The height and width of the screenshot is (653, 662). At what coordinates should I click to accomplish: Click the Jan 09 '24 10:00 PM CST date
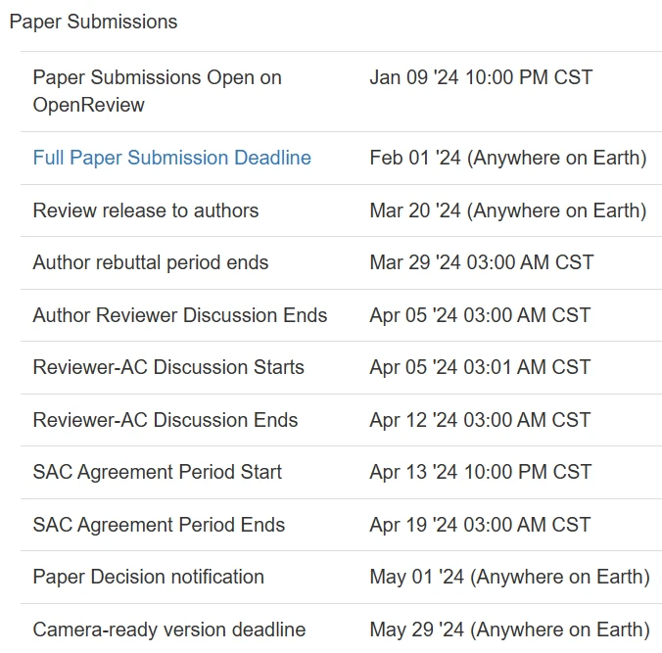click(x=481, y=77)
